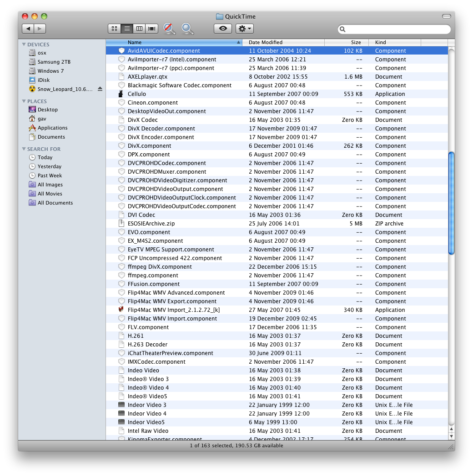Show files from Today
Image resolution: width=473 pixels, height=476 pixels.
pos(45,157)
